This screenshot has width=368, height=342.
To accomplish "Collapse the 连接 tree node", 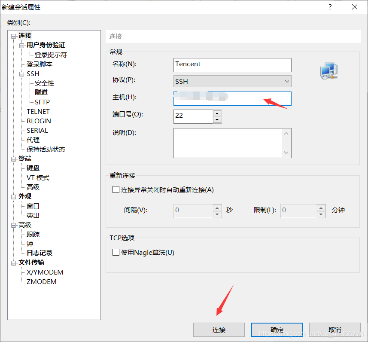I will [x=14, y=36].
